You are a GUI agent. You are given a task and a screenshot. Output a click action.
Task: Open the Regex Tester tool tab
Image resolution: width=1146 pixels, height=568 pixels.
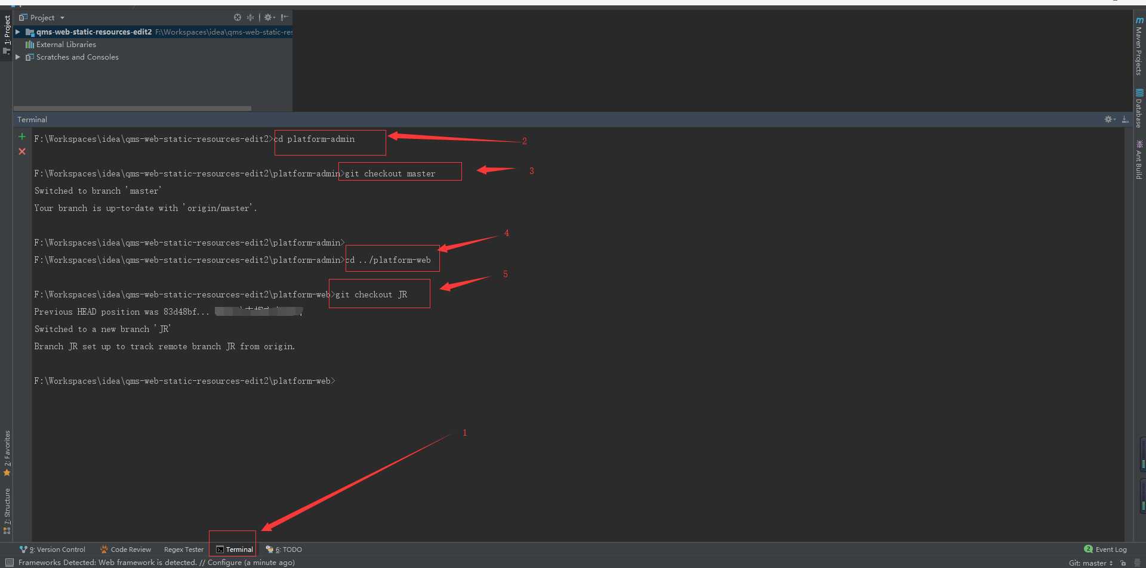coord(183,550)
